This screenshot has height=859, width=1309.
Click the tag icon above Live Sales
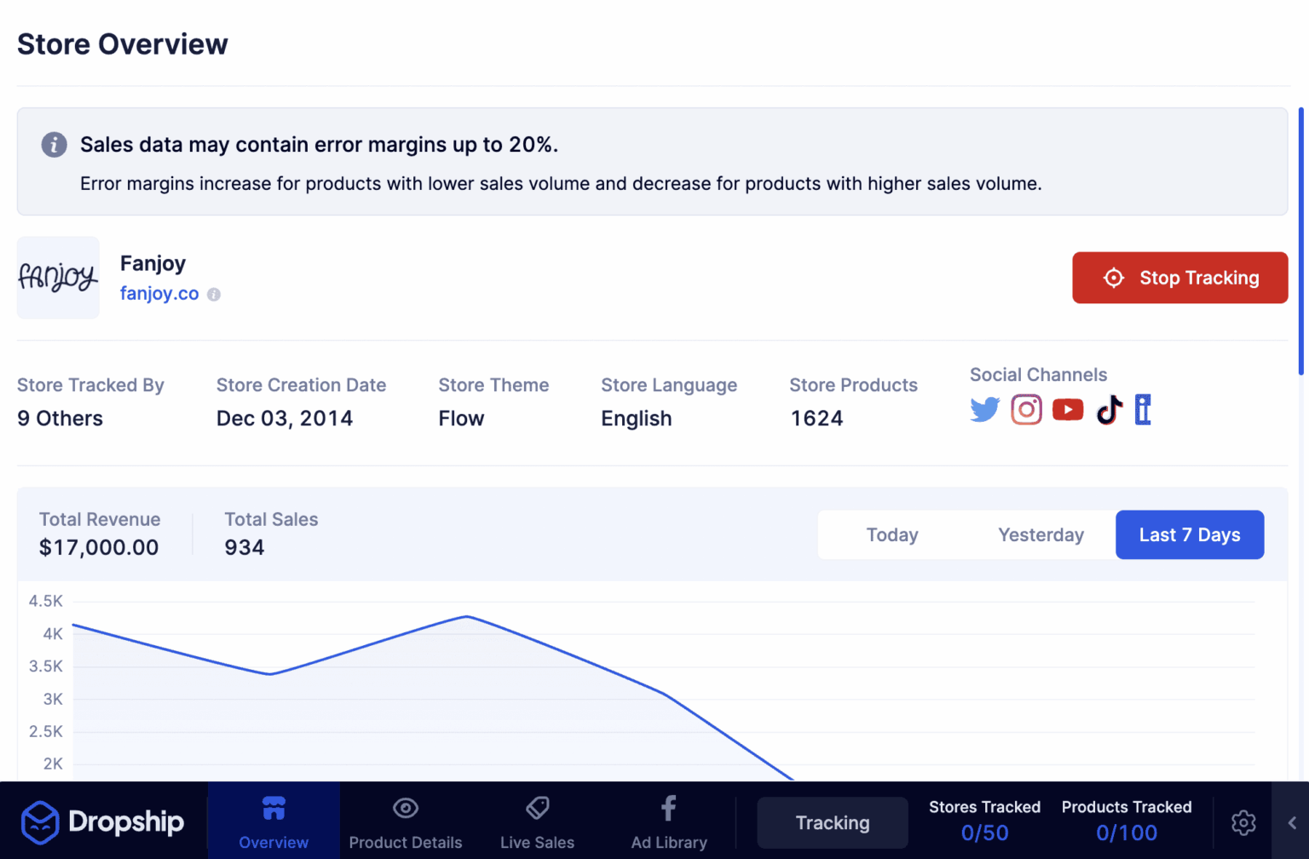[537, 808]
